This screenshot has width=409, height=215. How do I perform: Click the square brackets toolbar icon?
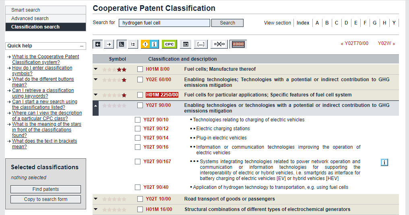tap(201, 44)
